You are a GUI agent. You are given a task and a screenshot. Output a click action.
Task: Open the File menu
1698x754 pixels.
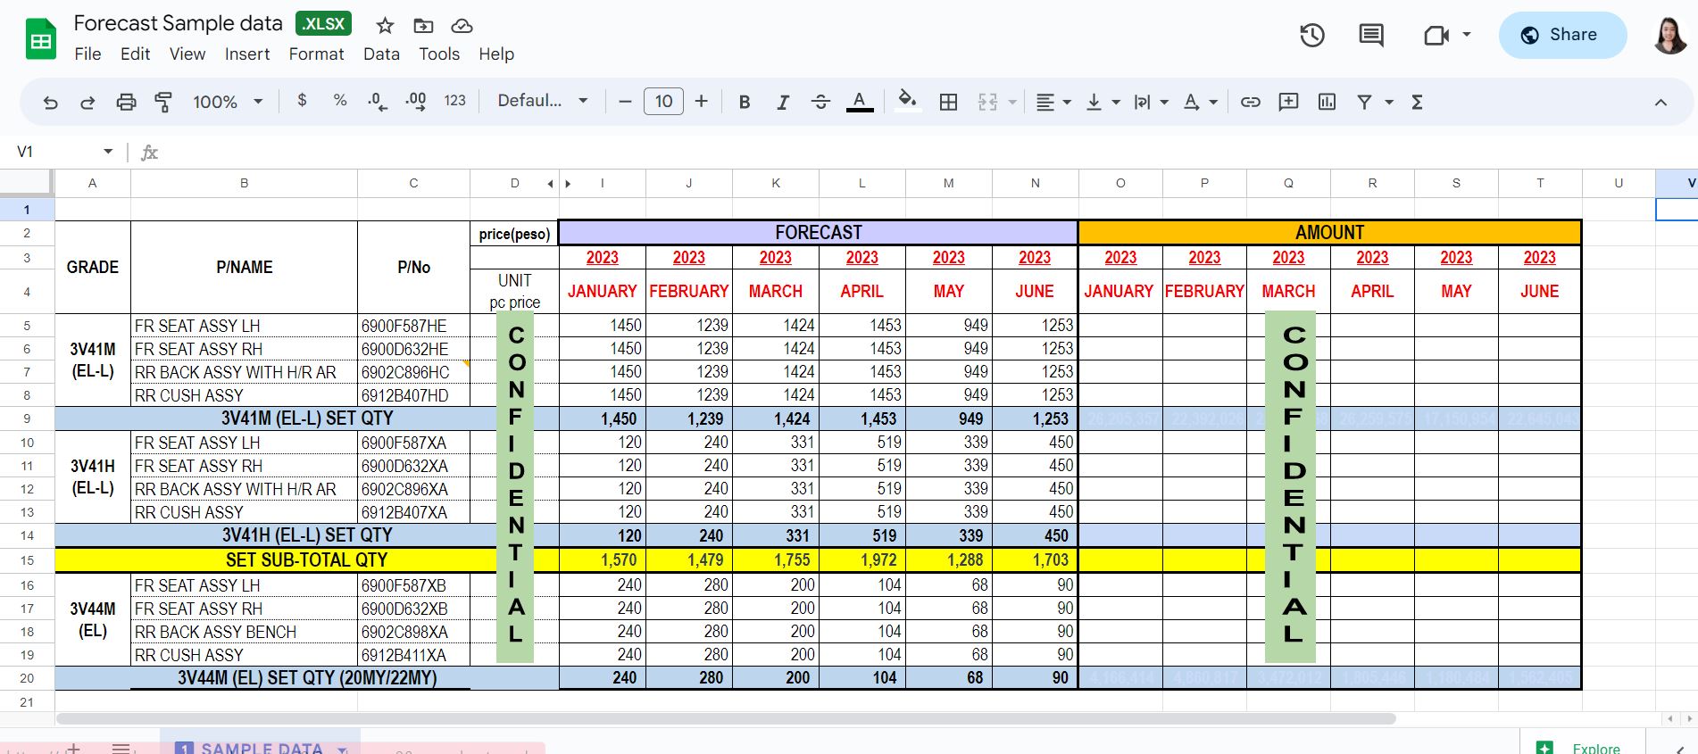tap(87, 54)
